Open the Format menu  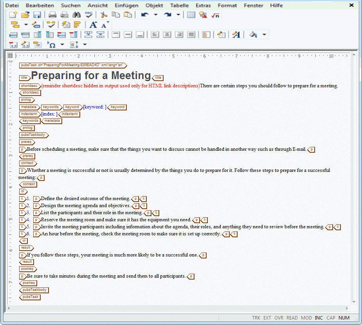click(227, 5)
